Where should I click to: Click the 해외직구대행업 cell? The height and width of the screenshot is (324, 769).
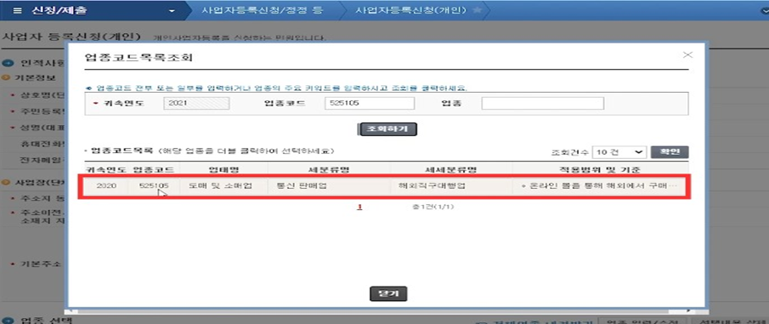coord(451,186)
